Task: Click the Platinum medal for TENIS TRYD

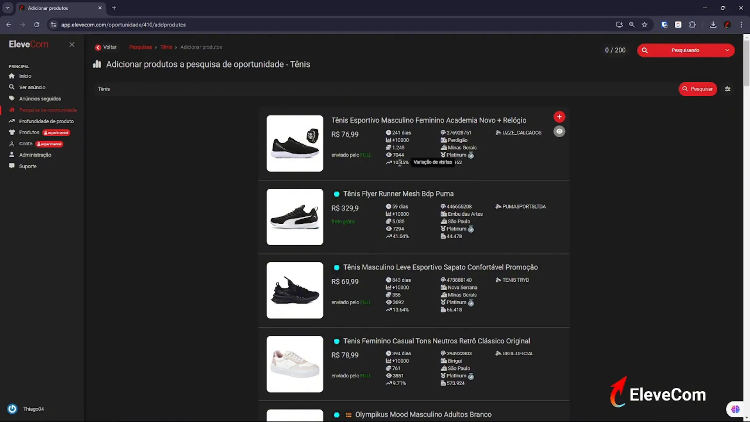Action: pos(471,303)
